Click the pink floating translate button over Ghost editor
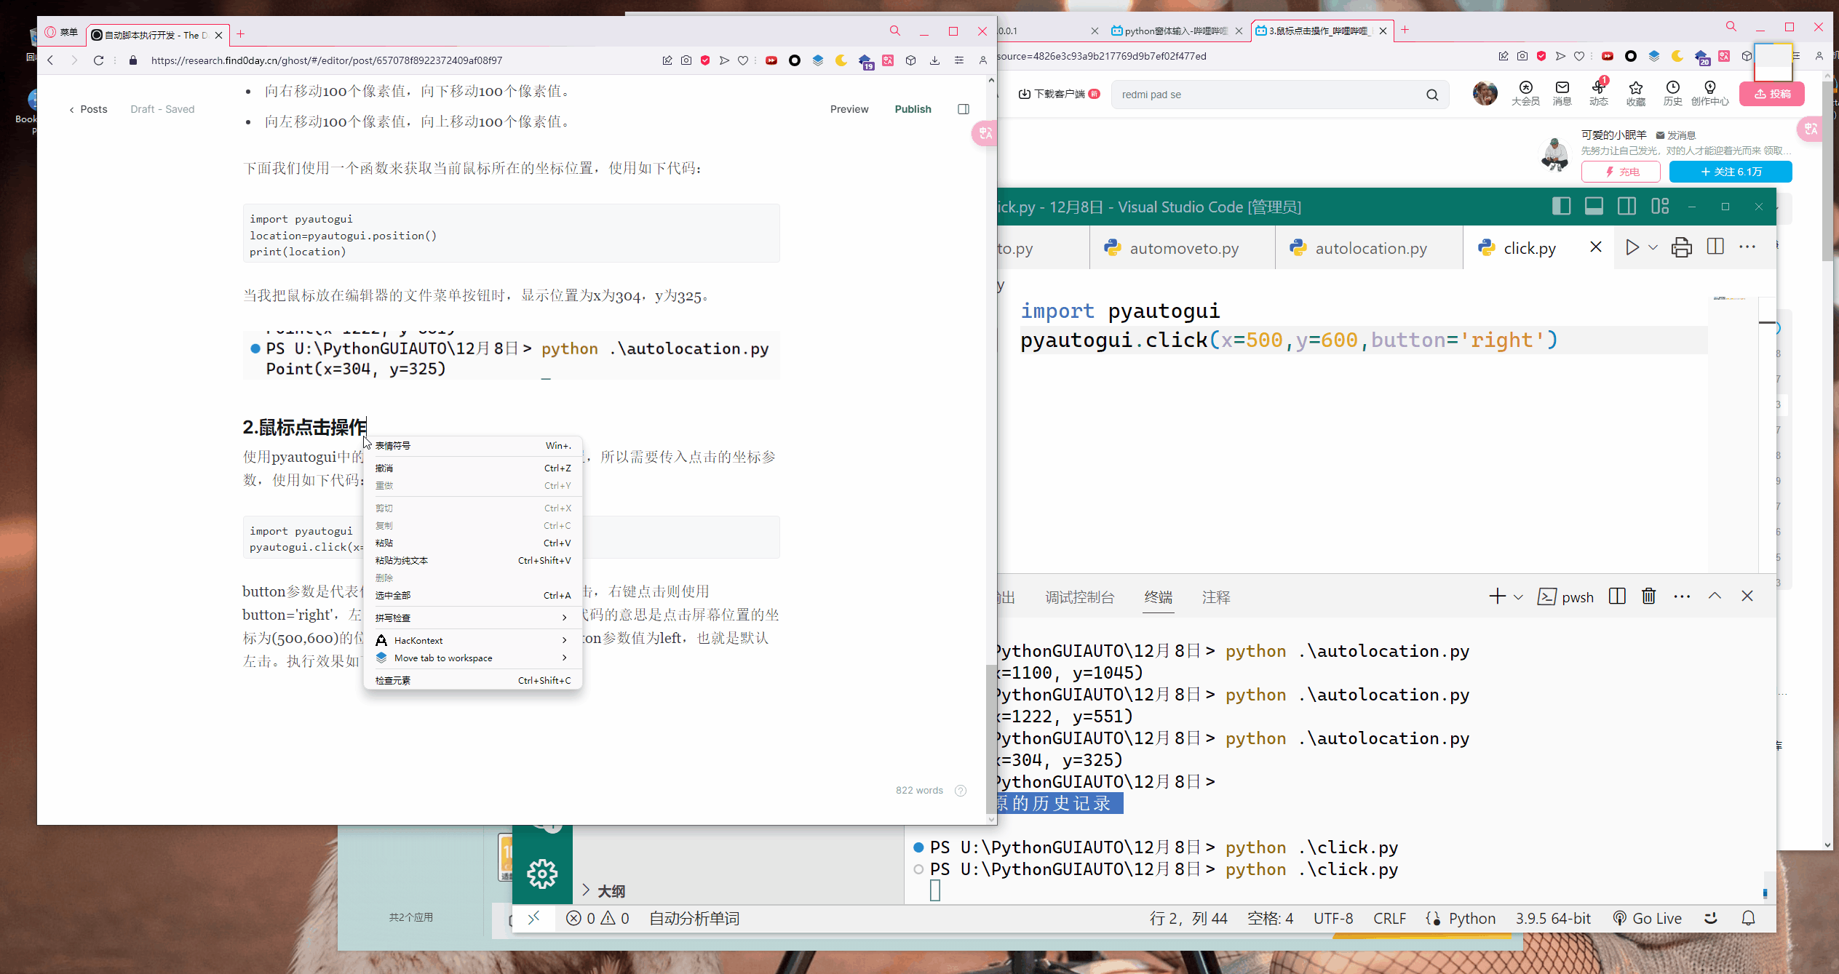1839x974 pixels. [985, 133]
